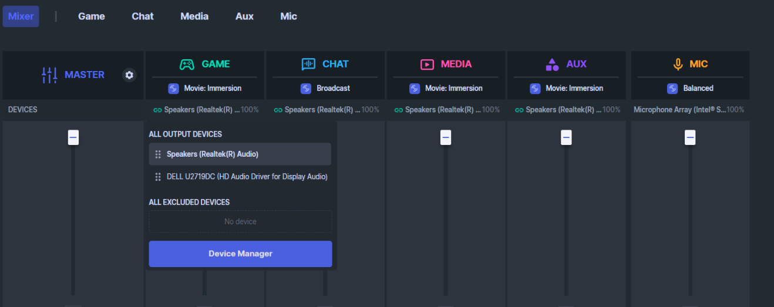This screenshot has height=307, width=774.
Task: Open the Device Manager button
Action: tap(240, 254)
